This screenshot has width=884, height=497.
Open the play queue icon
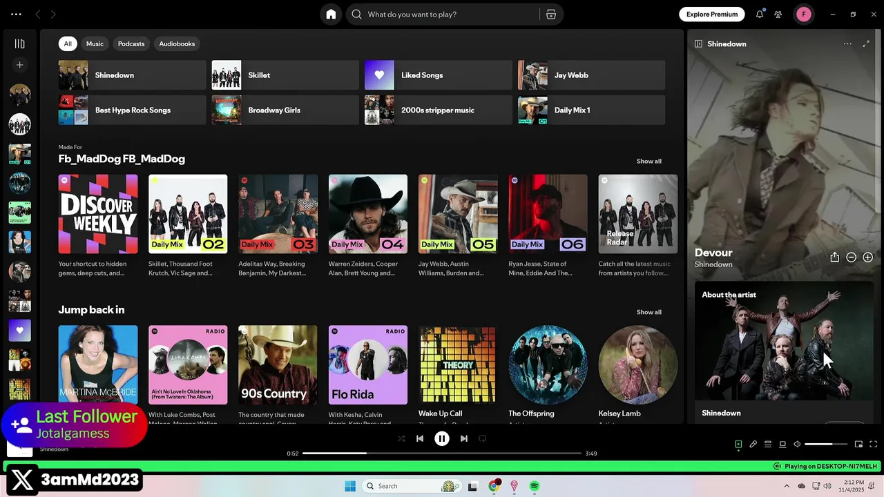pos(767,445)
